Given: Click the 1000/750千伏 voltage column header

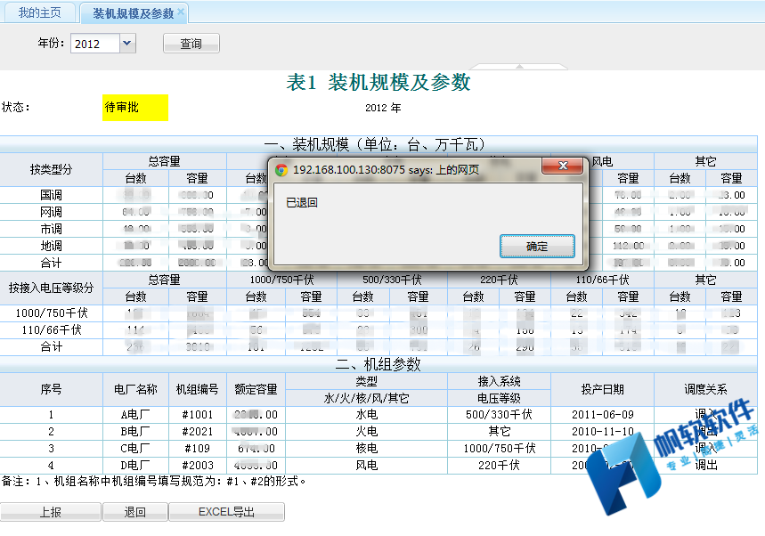Looking at the screenshot, I should click(x=282, y=280).
